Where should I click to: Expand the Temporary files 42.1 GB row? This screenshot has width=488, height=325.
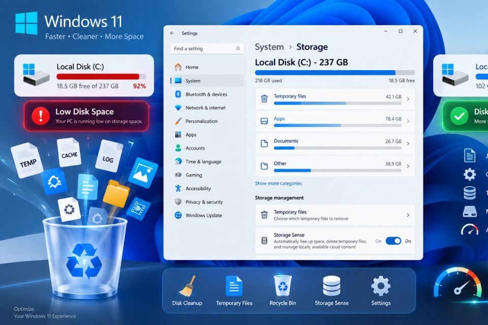pos(335,99)
